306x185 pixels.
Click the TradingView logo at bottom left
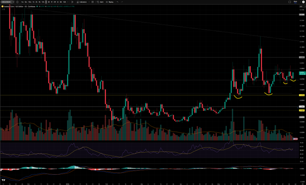pos(3,180)
